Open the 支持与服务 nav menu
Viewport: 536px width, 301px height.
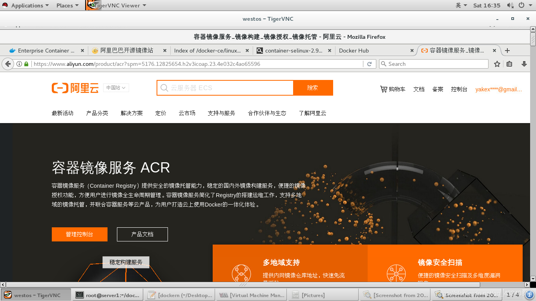point(221,113)
